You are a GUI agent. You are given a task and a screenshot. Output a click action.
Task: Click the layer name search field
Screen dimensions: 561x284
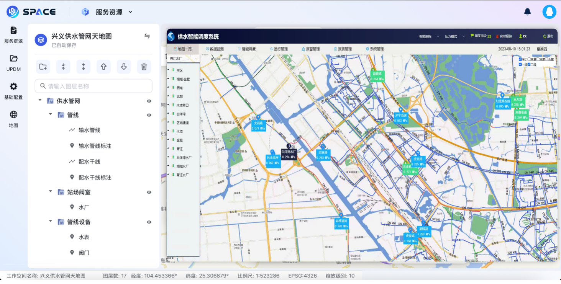point(93,86)
